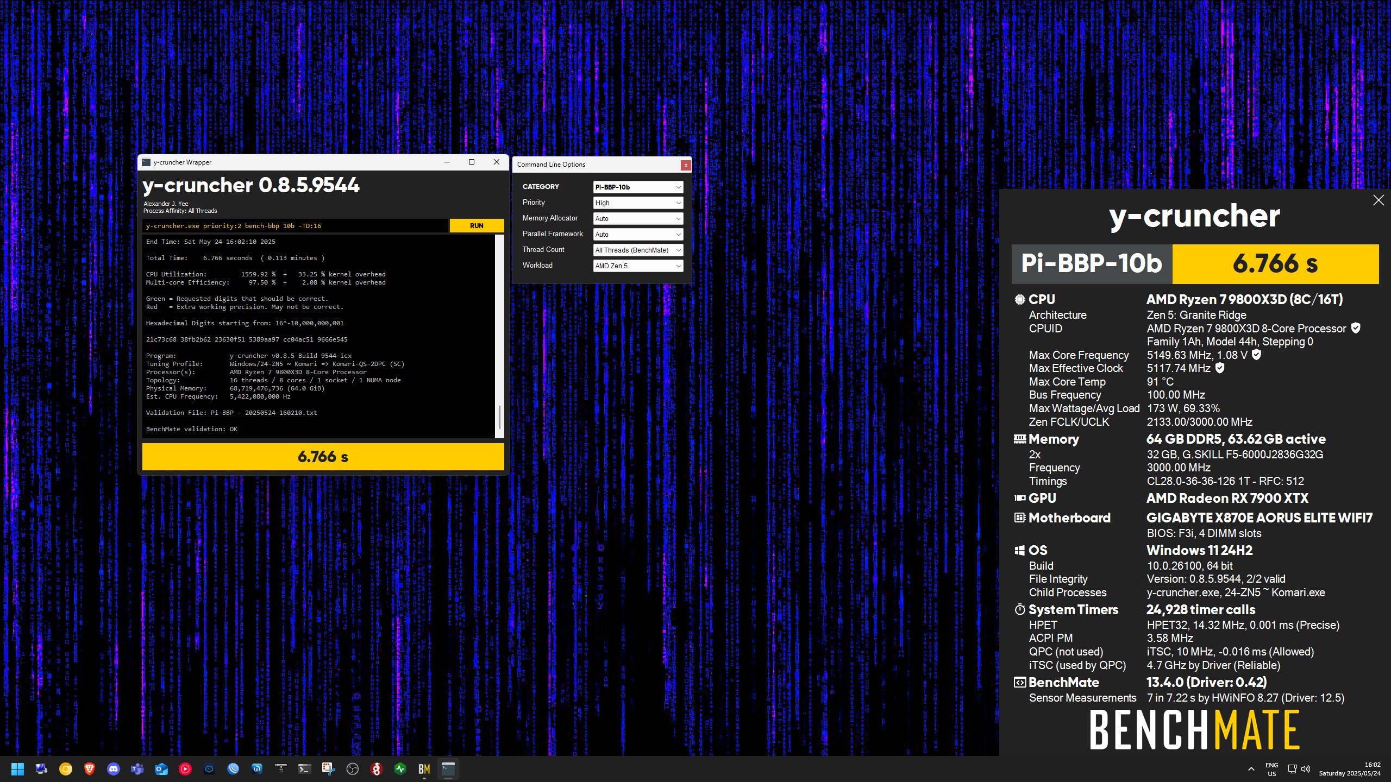1391x782 pixels.
Task: Open the green pulse monitor icon in taskbar
Action: pos(400,769)
